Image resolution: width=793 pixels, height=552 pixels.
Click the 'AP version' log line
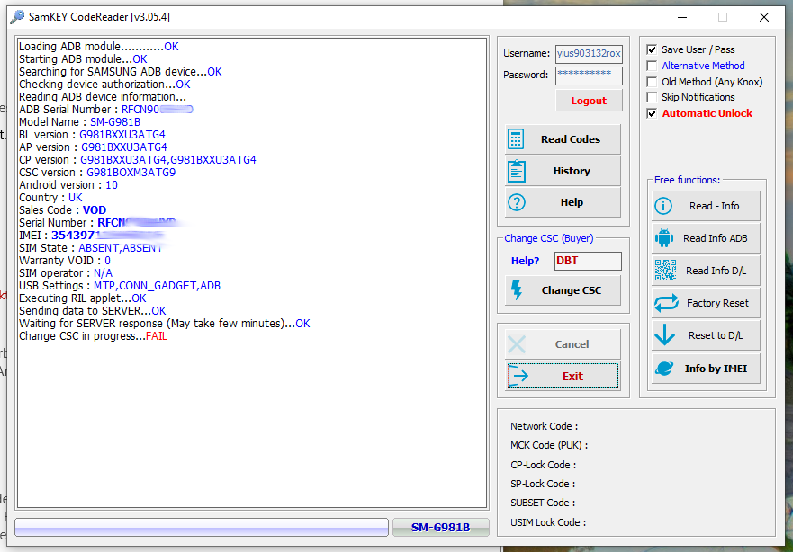tap(93, 147)
